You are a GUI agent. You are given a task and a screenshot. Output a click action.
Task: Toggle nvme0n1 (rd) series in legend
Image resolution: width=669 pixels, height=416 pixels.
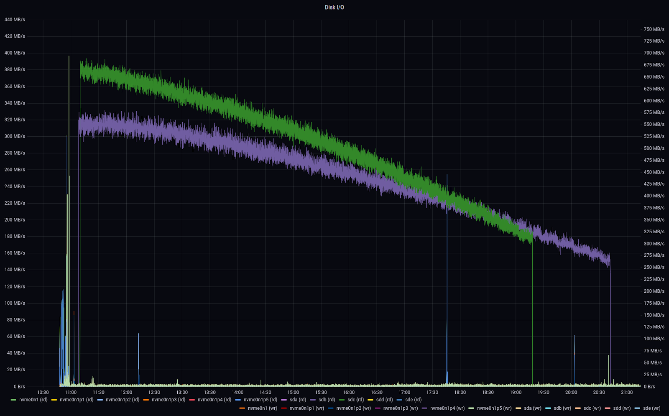pos(33,400)
